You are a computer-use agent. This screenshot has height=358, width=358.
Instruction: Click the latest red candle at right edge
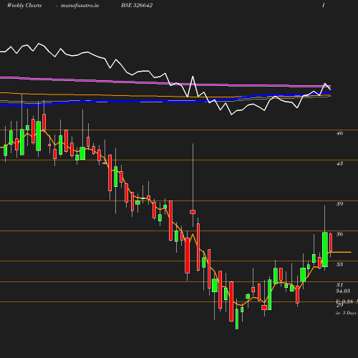pos(331,243)
